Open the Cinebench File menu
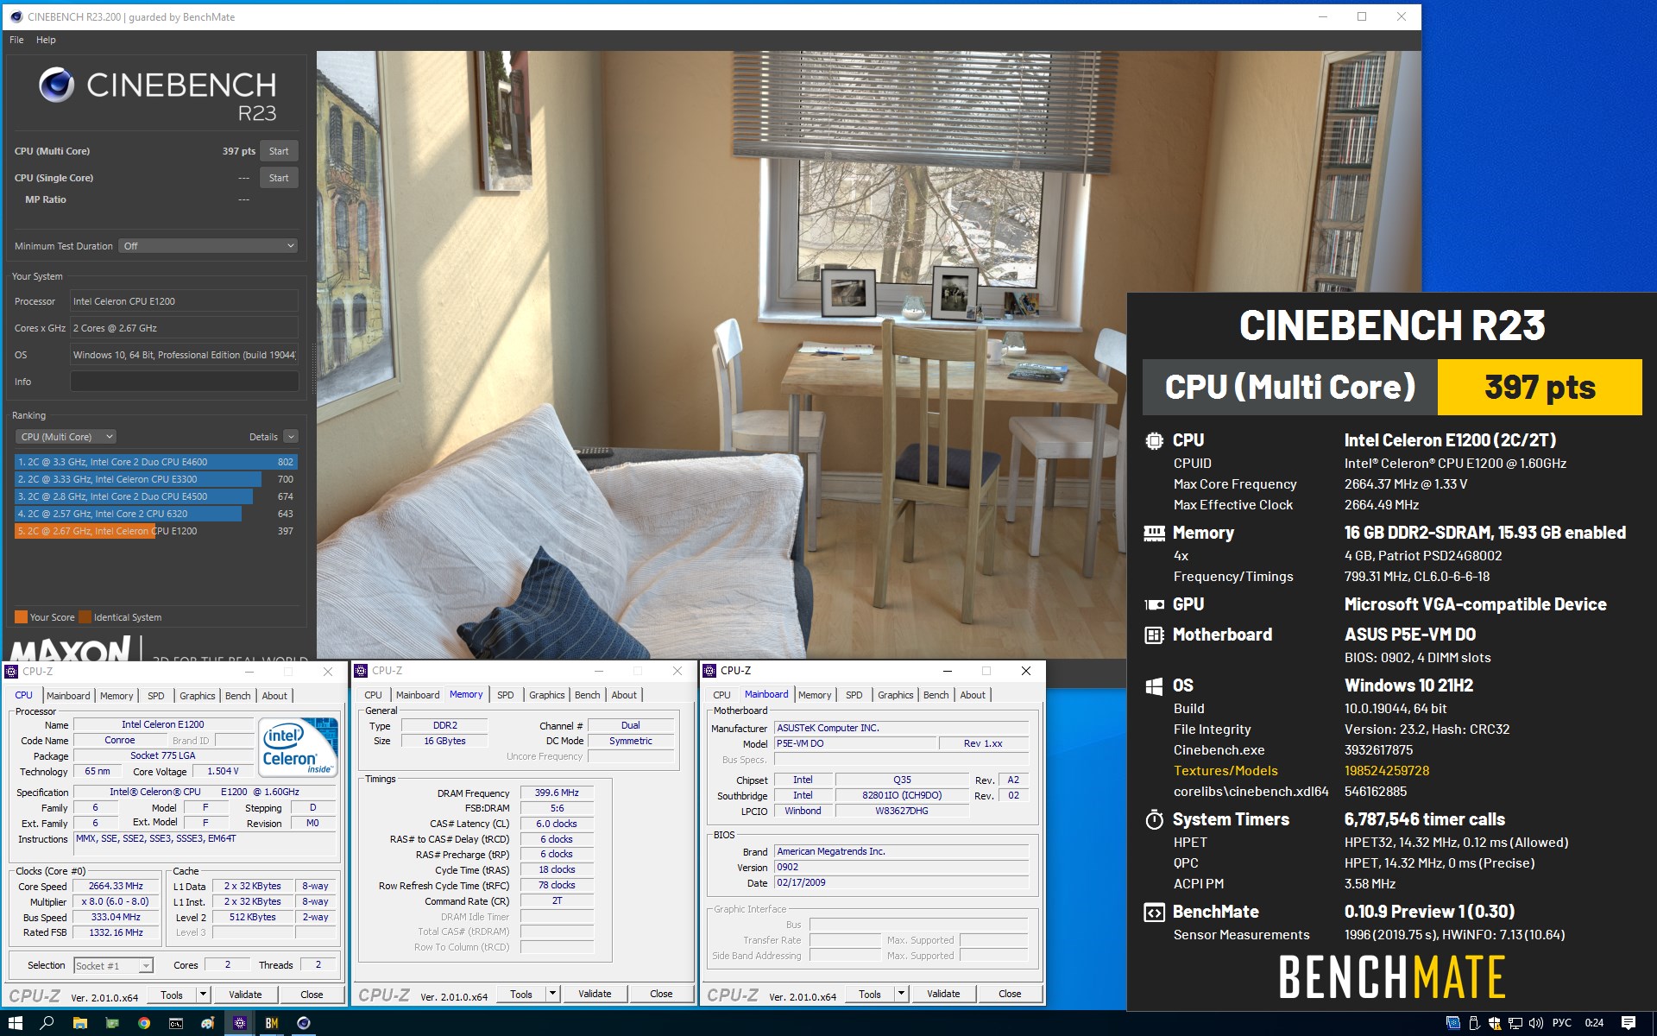This screenshot has height=1036, width=1657. 16,40
